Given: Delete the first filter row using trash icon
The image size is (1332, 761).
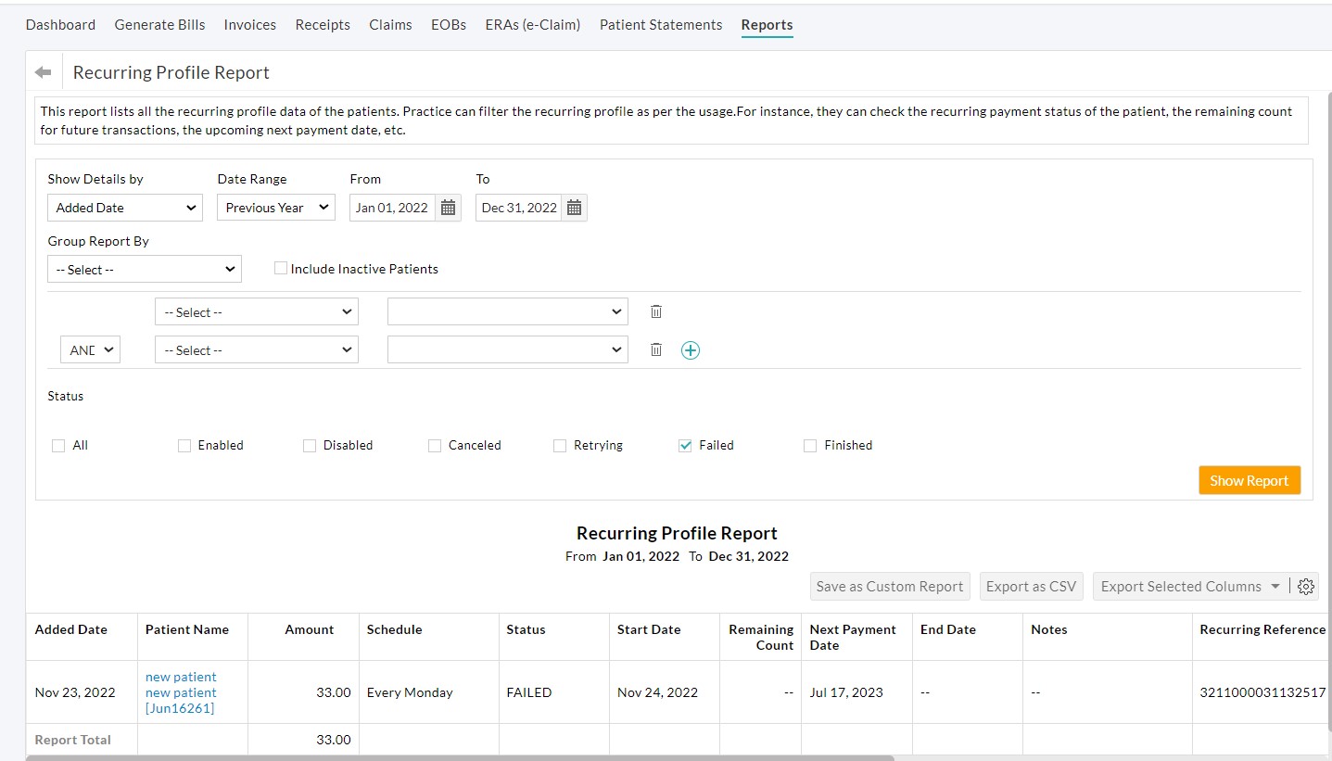Looking at the screenshot, I should point(655,311).
